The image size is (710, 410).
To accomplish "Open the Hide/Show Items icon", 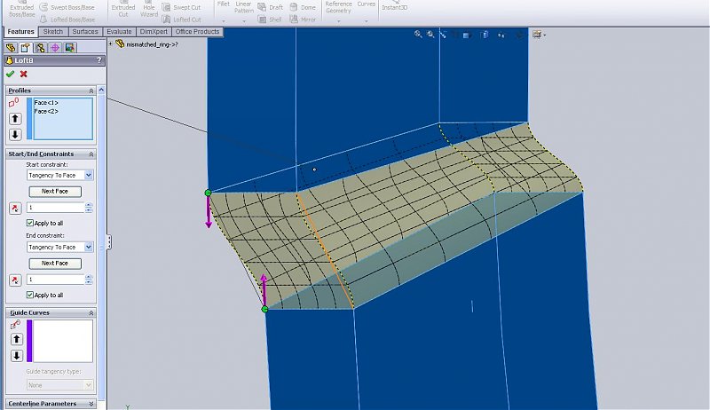I will click(501, 35).
